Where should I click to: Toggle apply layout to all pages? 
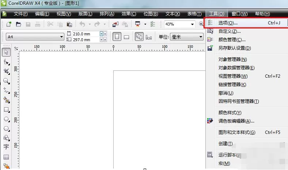(x=139, y=37)
